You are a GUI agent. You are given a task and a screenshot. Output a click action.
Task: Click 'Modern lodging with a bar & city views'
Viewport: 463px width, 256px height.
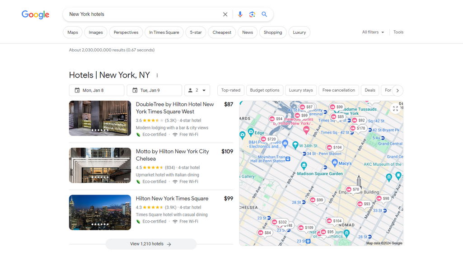click(172, 128)
